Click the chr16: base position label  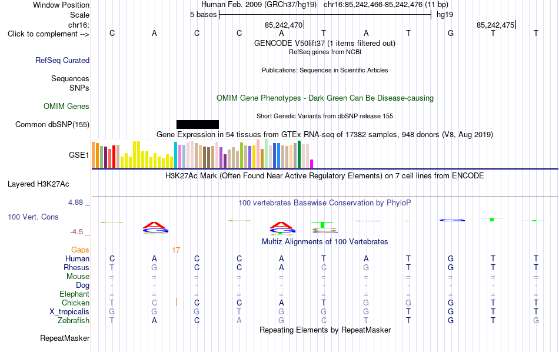79,25
